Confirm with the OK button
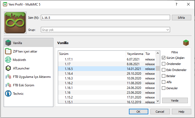Image resolution: width=195 pixels, height=118 pixels. tap(138, 112)
